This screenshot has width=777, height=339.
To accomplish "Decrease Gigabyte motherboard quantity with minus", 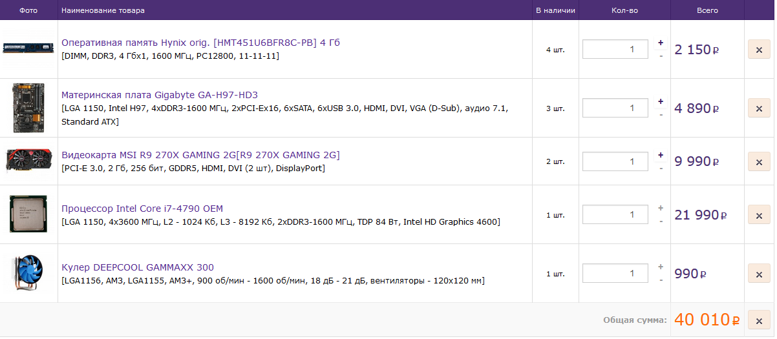I will (x=661, y=114).
